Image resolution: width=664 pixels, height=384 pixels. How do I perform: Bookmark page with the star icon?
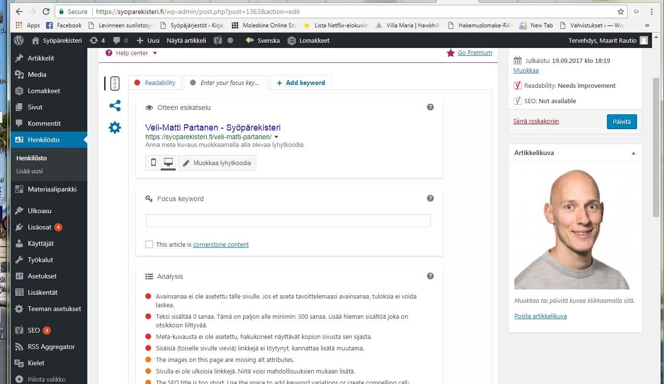620,12
